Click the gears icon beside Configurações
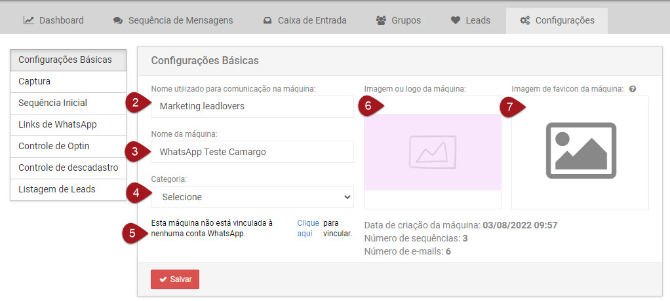The image size is (670, 301). point(524,20)
